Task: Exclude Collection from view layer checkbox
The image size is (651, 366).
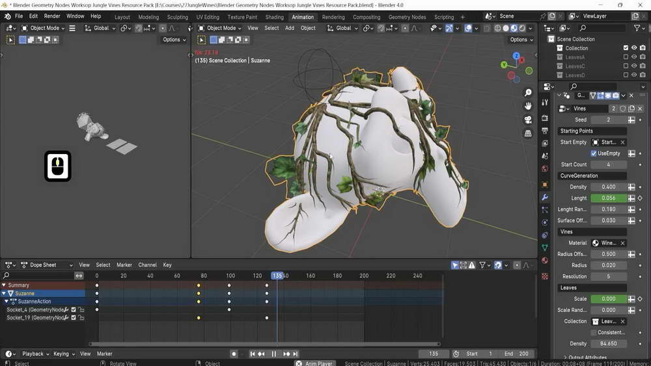Action: (626, 48)
